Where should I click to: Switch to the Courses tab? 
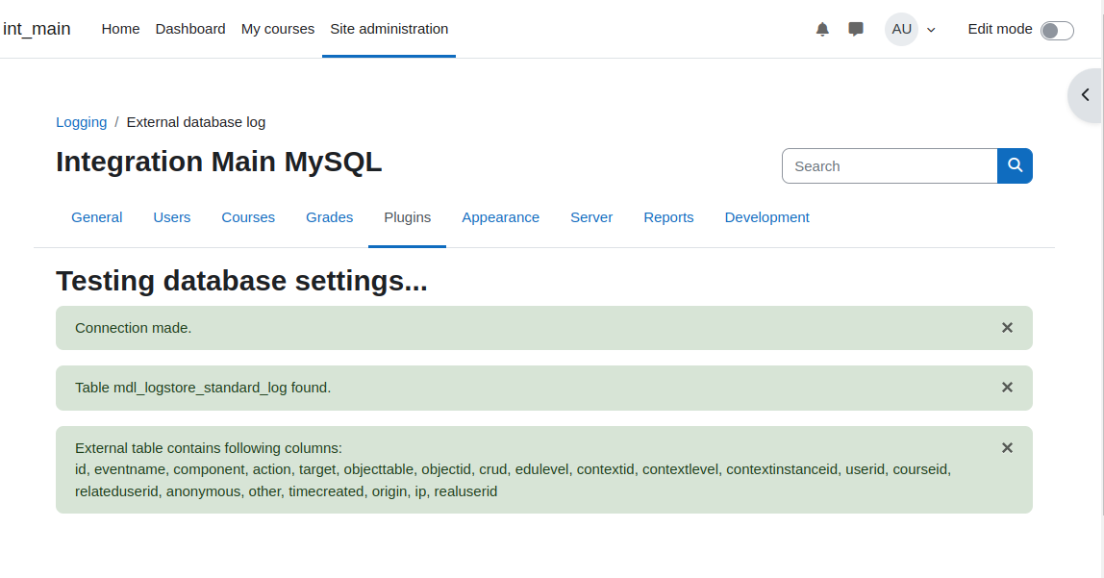(248, 217)
